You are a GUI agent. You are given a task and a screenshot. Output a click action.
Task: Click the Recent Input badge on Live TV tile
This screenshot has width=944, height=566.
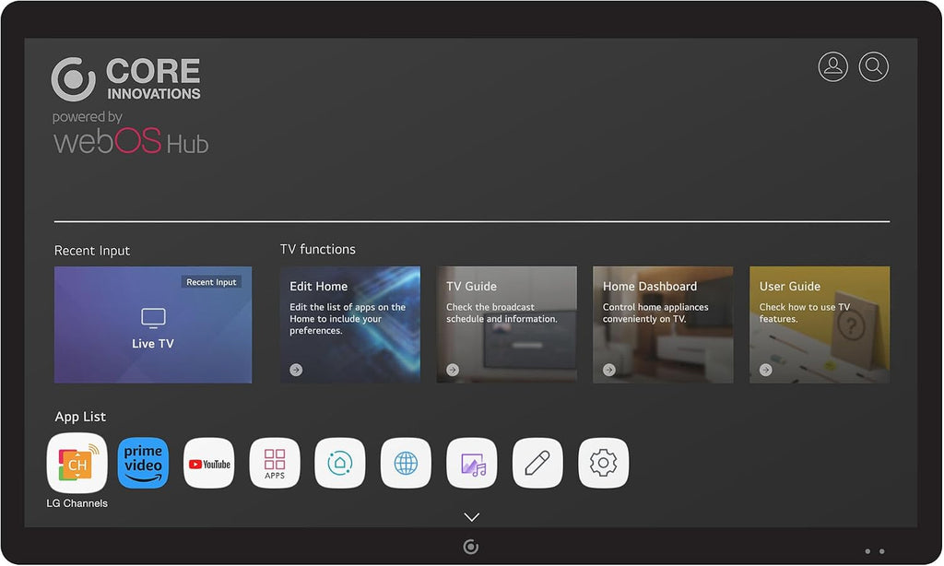tap(211, 282)
